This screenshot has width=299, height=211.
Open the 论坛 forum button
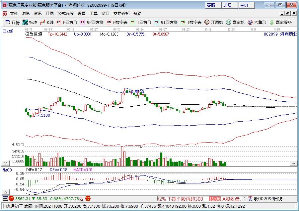point(227,5)
